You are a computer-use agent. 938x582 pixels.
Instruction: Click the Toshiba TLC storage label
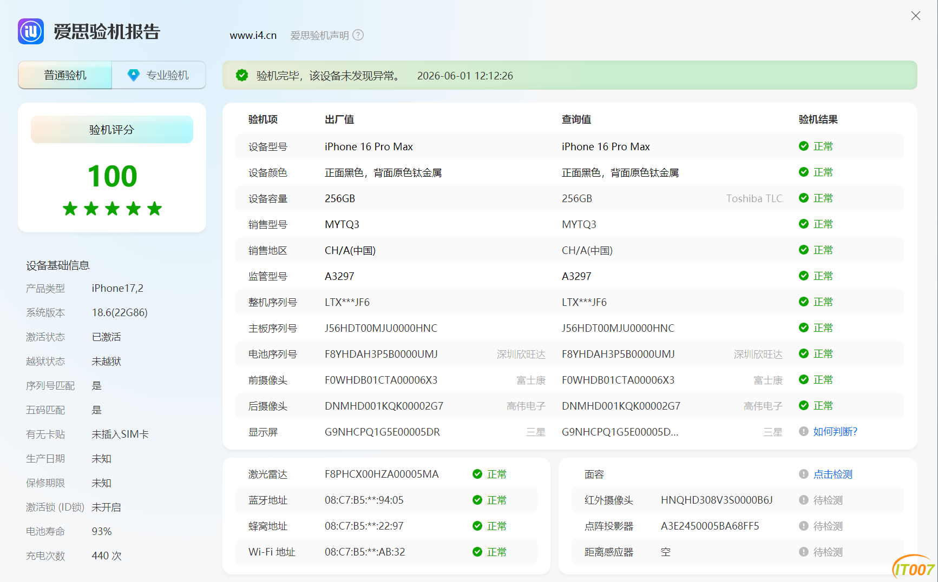755,198
